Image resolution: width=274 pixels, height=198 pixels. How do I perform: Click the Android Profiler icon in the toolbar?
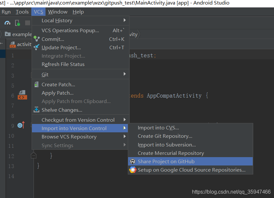(x=7, y=23)
